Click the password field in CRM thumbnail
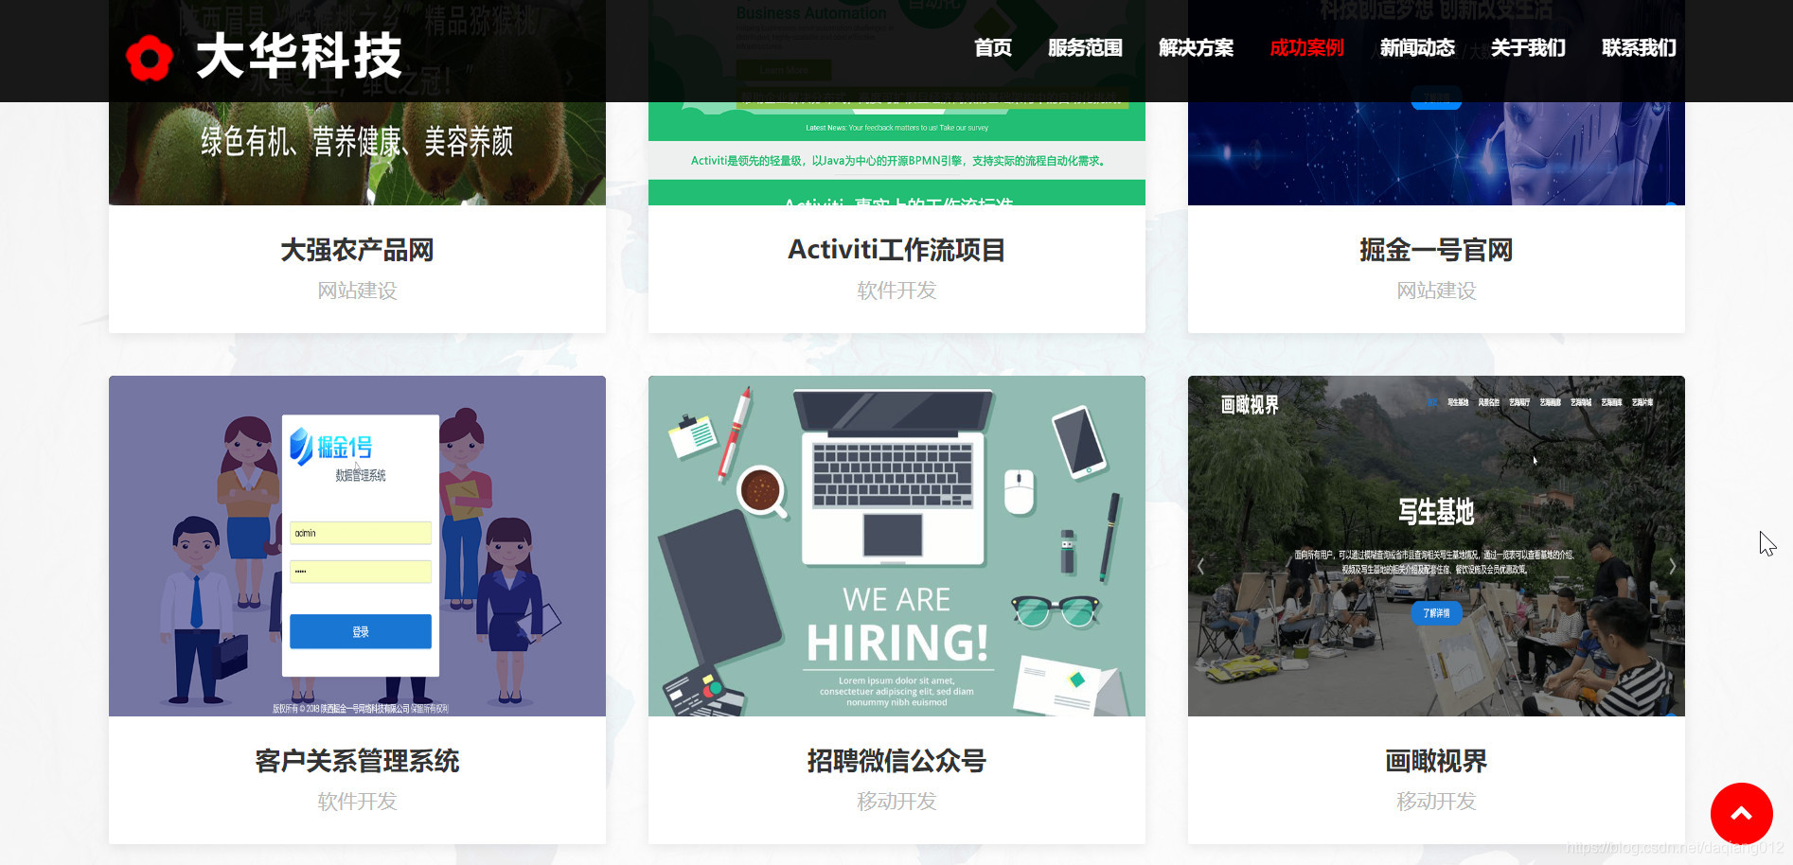 [361, 572]
